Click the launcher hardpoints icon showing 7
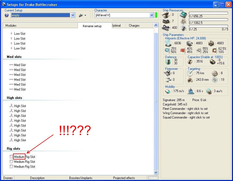 pyautogui.click(x=166, y=21)
